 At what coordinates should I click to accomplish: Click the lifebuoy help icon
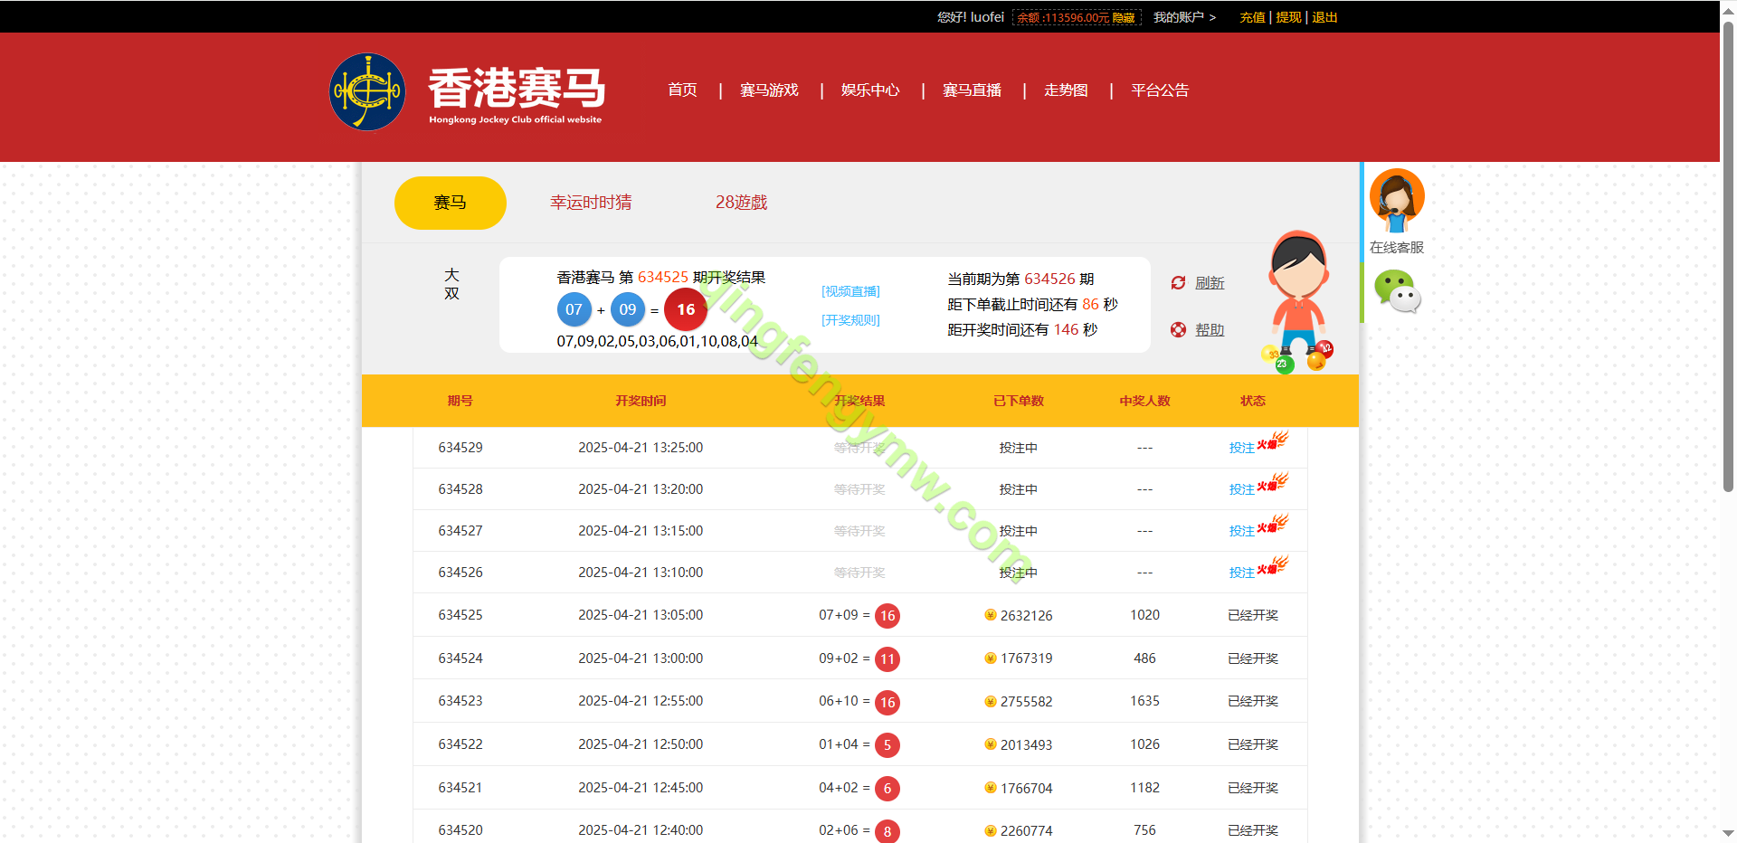click(x=1178, y=330)
